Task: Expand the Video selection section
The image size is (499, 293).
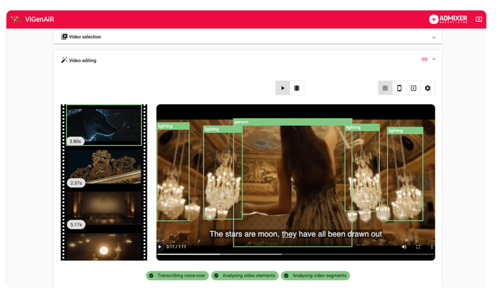Action: [434, 37]
